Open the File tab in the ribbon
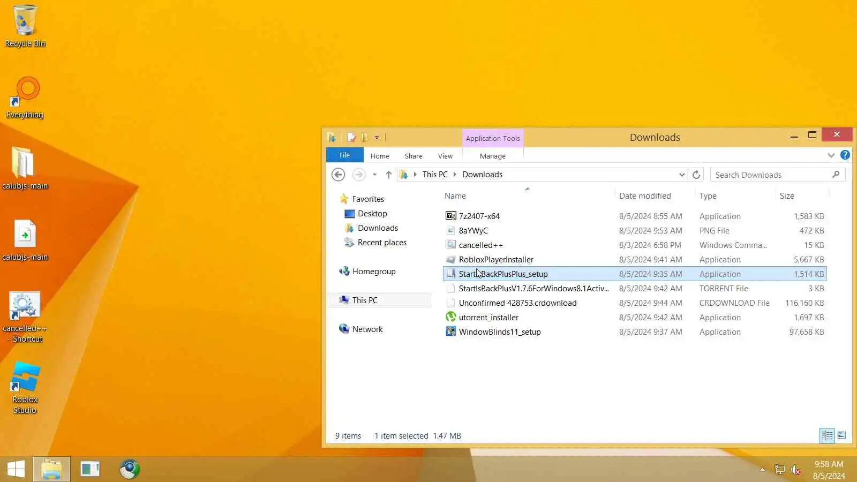Image resolution: width=857 pixels, height=482 pixels. [344, 155]
